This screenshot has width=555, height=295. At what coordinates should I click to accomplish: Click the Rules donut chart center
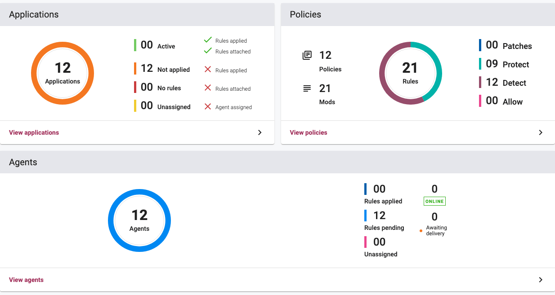(410, 73)
